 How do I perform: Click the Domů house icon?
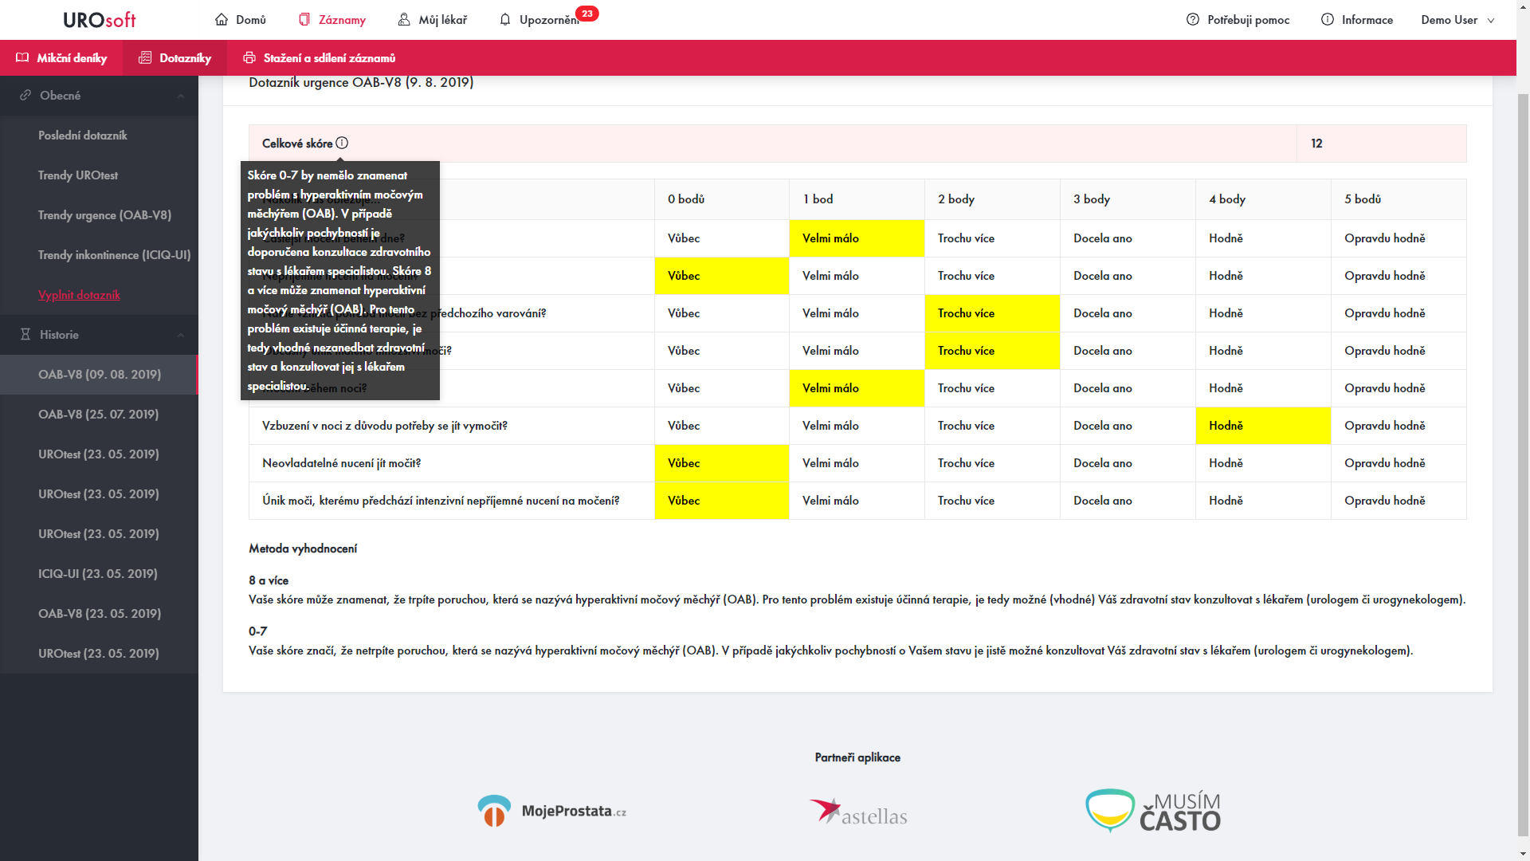[222, 19]
